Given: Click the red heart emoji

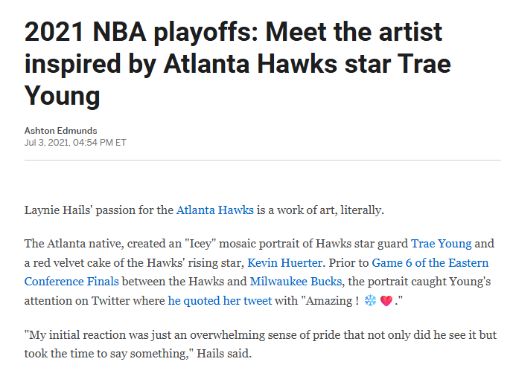Looking at the screenshot, I should click(x=386, y=301).
